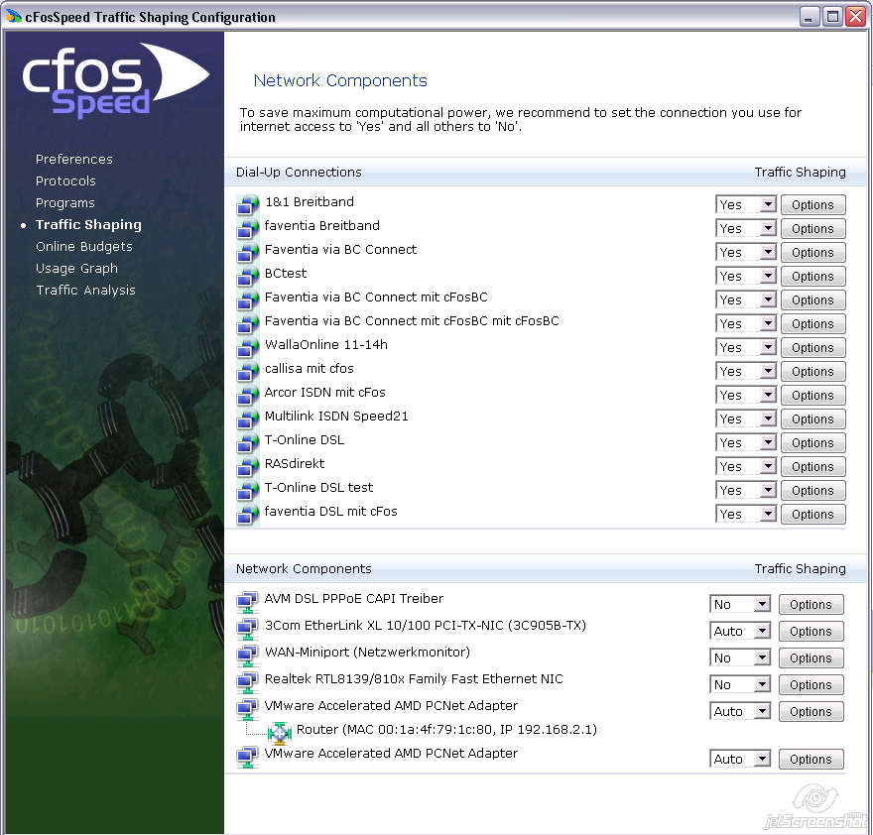Image resolution: width=873 pixels, height=835 pixels.
Task: Click the faventia Breitband connection icon
Action: (x=248, y=228)
